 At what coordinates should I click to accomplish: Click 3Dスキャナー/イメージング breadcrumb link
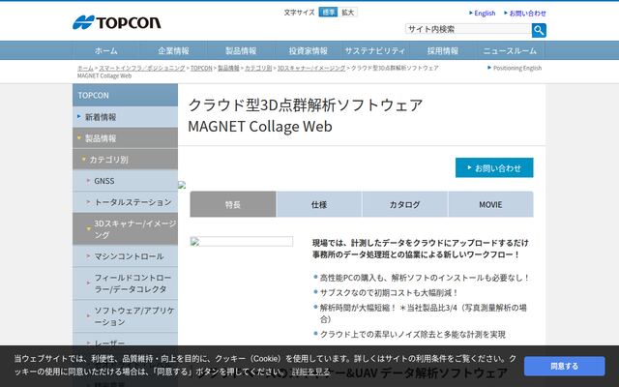pos(311,68)
